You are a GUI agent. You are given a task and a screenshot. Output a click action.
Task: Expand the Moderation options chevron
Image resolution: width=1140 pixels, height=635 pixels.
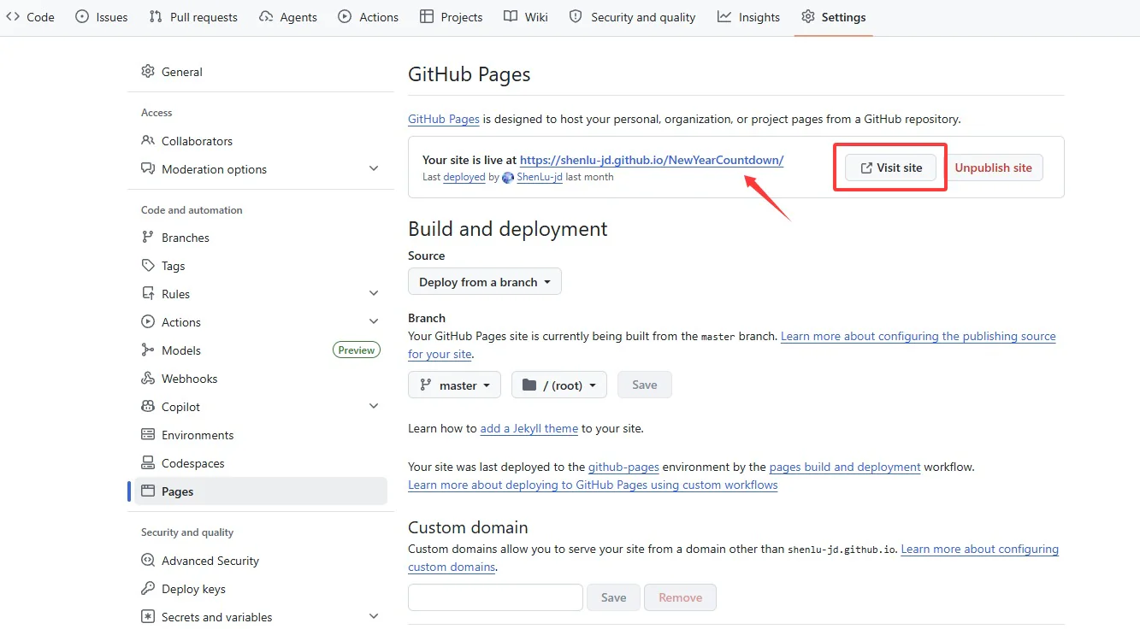(374, 169)
